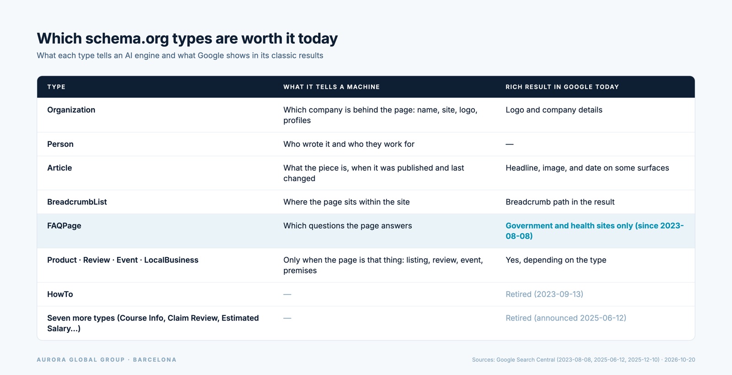Click the 'WHAT IT TELLS A MACHINE' column header
This screenshot has height=375, width=732.
click(331, 87)
